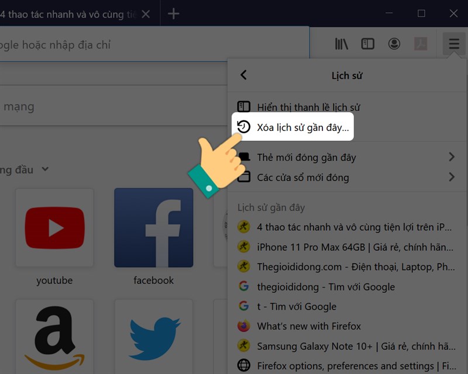
Task: Click the Adobe Acrobat extension icon
Action: click(421, 44)
